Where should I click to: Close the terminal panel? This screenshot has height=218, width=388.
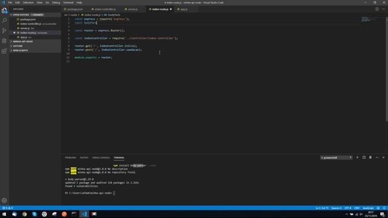click(x=383, y=157)
